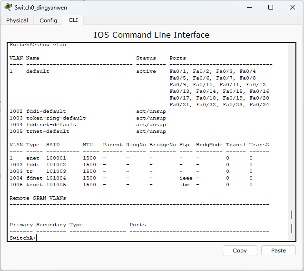Click the 'Fa0/1,' port entry

point(179,71)
